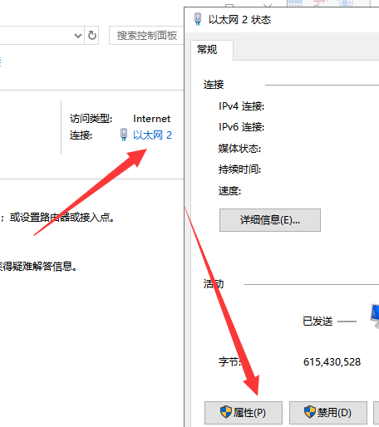Open adapter 属性(P) properties button
379x427 pixels.
[244, 413]
